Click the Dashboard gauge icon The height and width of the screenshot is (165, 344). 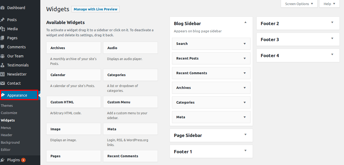click(3, 8)
